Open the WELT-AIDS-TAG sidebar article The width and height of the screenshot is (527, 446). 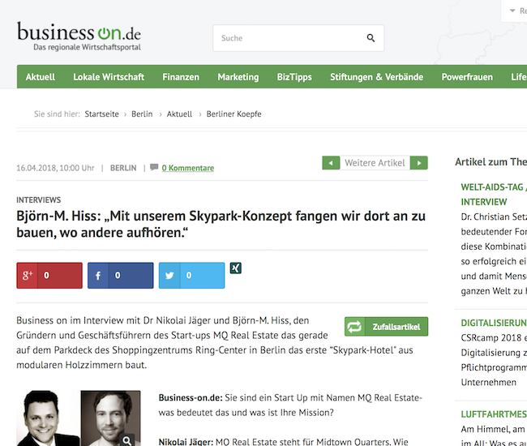click(x=494, y=195)
